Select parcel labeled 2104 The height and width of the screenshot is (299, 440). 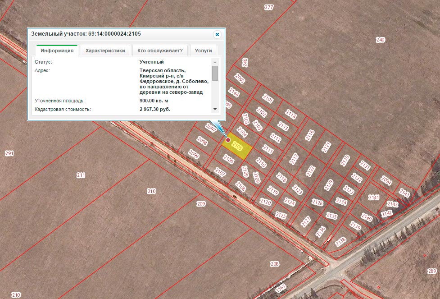click(x=242, y=132)
